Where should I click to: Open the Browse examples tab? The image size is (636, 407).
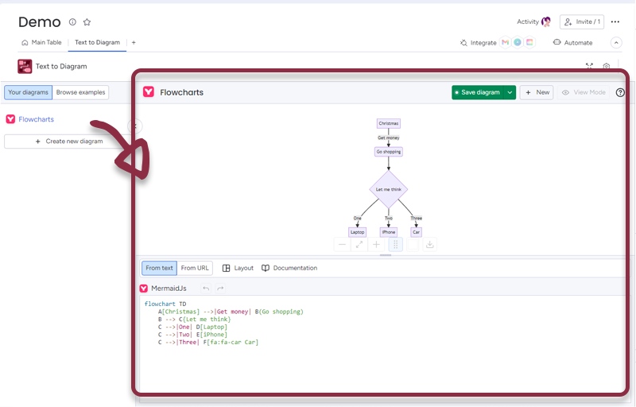(x=80, y=92)
